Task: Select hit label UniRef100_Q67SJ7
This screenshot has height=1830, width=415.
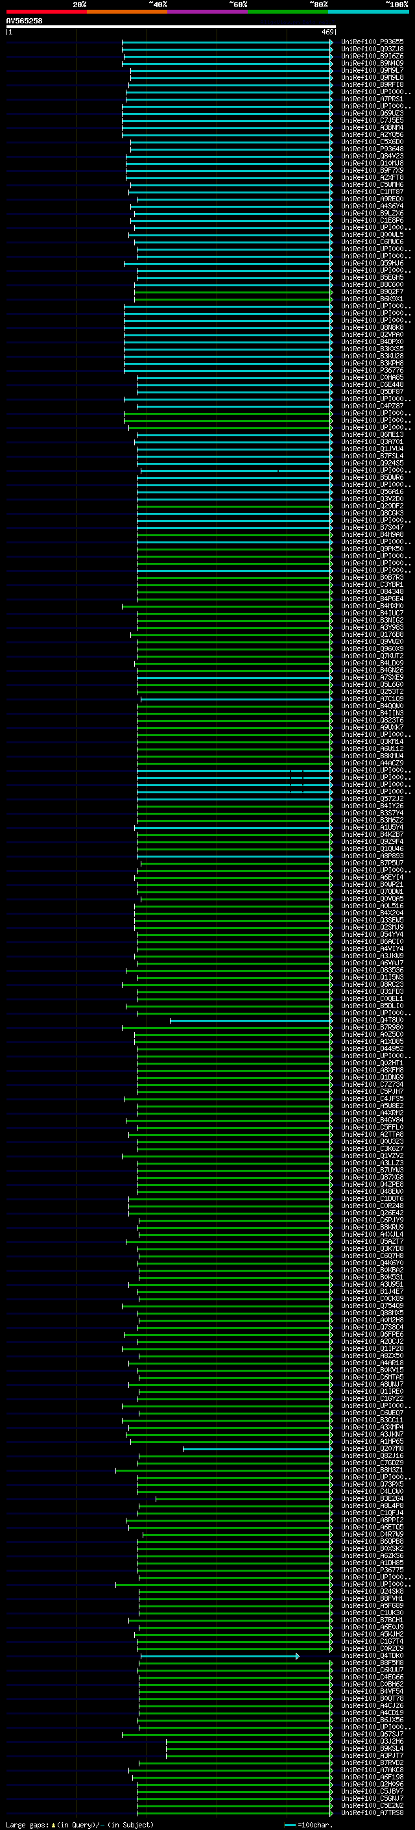Action: 372,1734
